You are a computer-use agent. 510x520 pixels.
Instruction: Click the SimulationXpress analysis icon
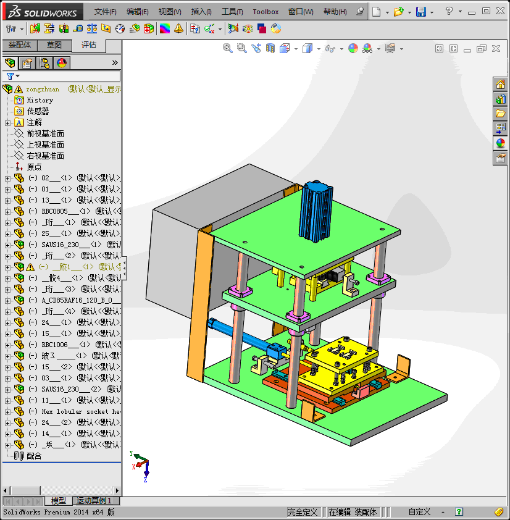(x=233, y=29)
